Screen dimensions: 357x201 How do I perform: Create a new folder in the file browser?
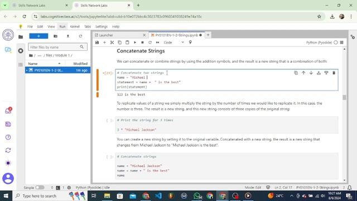pyautogui.click(x=55, y=36)
